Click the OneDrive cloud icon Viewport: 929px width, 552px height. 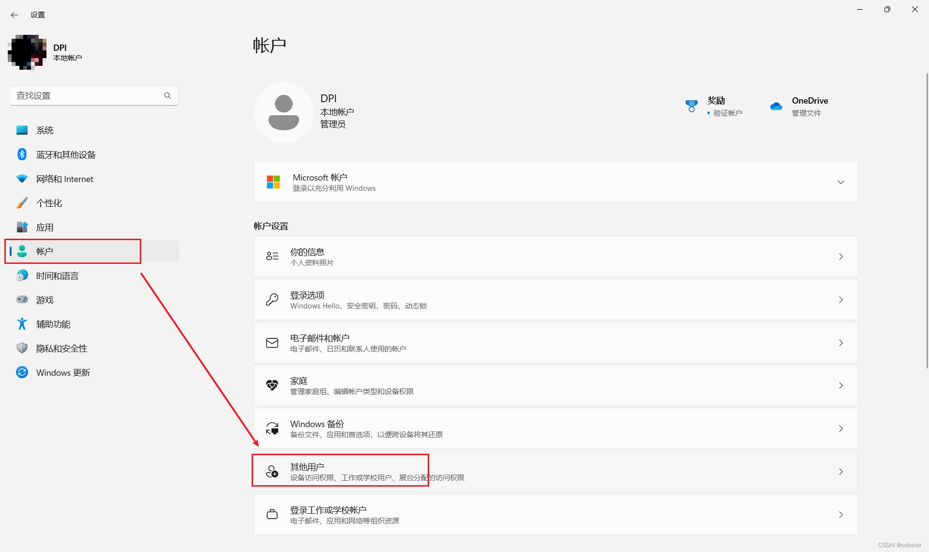[776, 106]
